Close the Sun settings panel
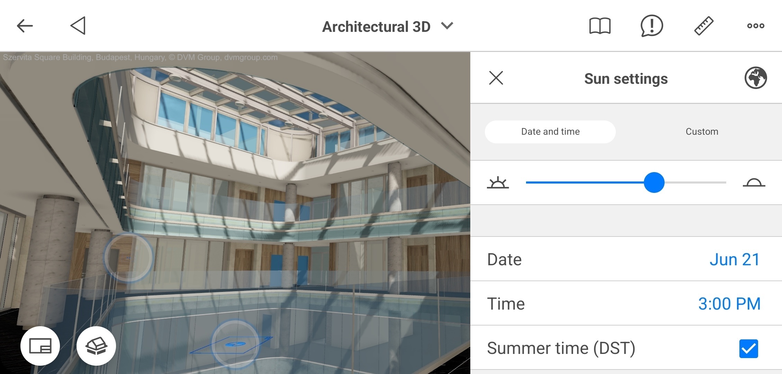 pyautogui.click(x=496, y=78)
